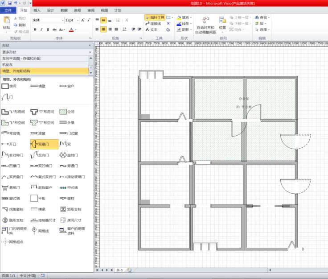Choose the 房间尺寸 shape

pos(70,220)
